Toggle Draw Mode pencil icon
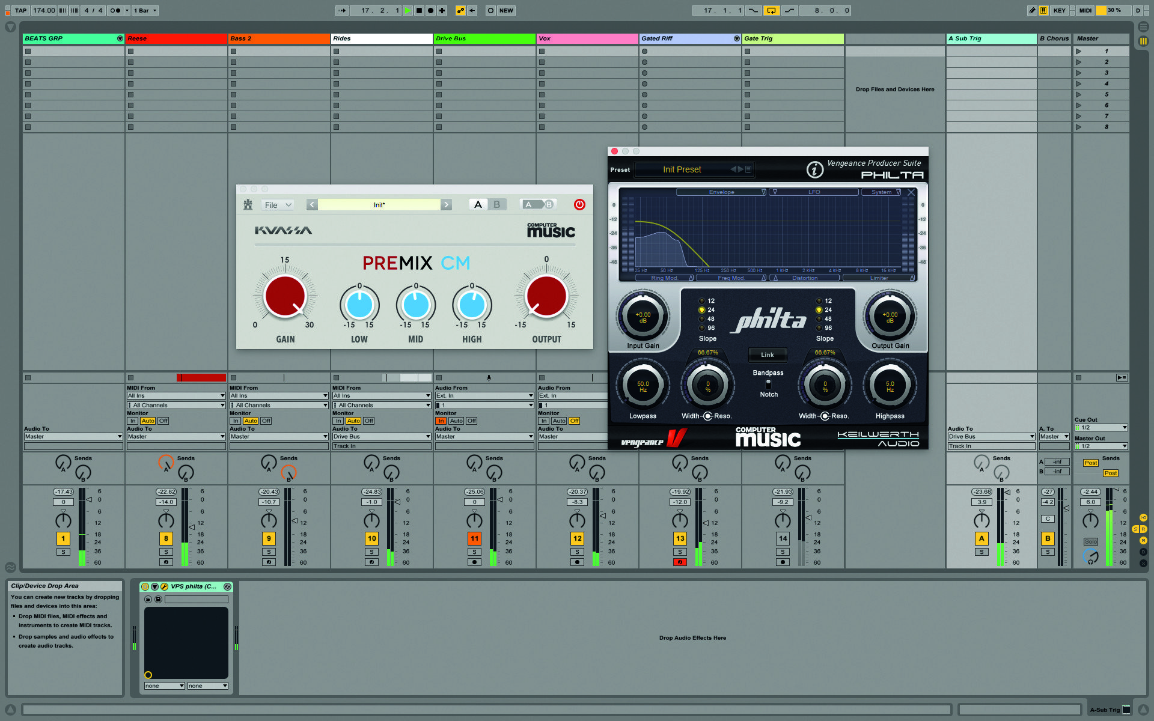The height and width of the screenshot is (721, 1154). tap(1032, 10)
